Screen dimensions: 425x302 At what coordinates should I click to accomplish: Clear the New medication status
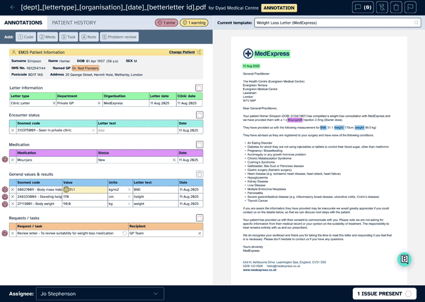coord(174,160)
